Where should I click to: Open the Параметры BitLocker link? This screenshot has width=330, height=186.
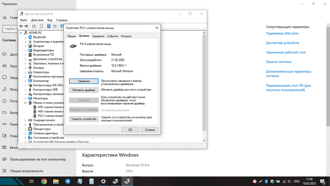pyautogui.click(x=282, y=33)
